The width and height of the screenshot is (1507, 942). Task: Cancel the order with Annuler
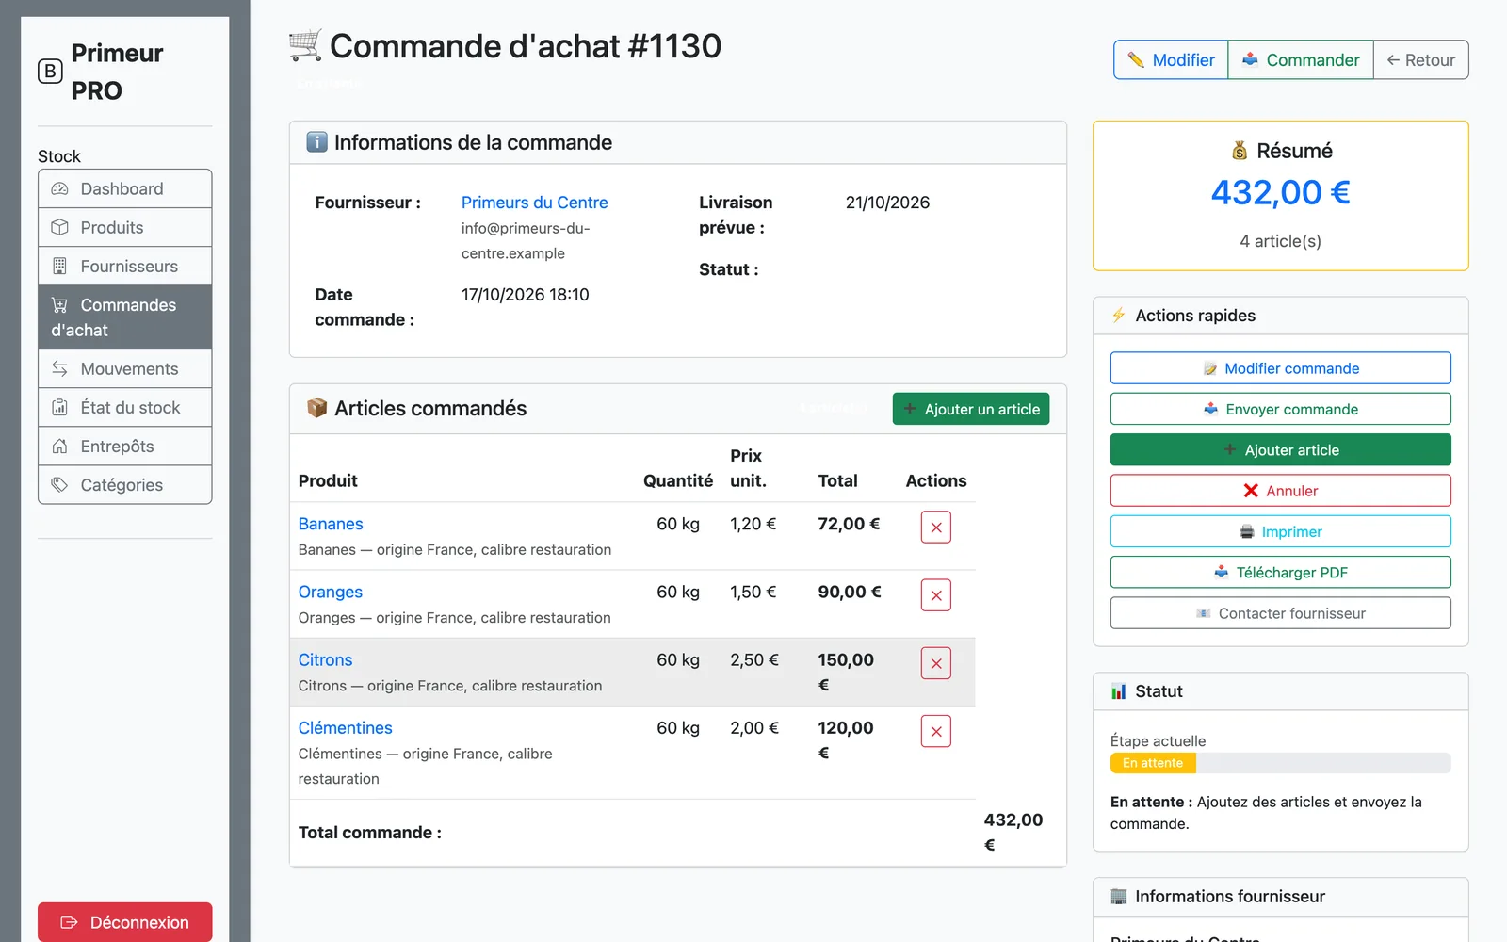tap(1280, 491)
